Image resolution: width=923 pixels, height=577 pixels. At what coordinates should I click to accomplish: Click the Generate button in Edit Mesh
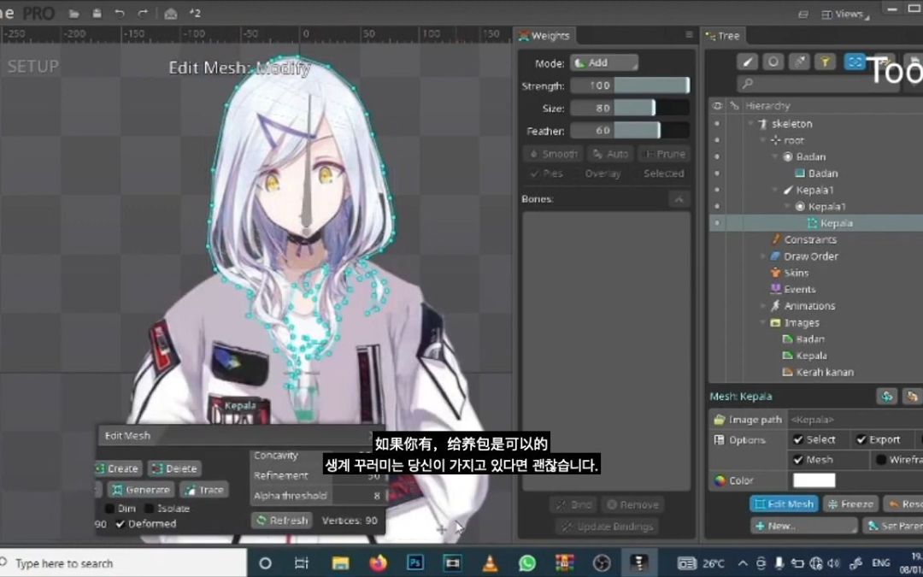click(x=141, y=490)
